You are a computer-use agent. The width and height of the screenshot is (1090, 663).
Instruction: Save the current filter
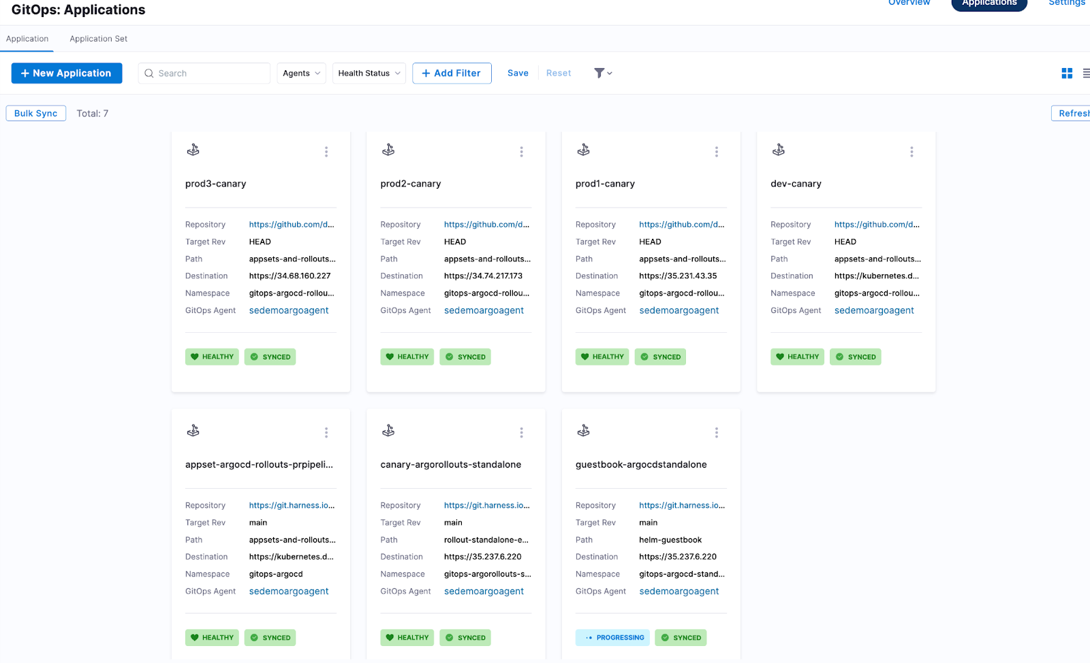coord(518,74)
